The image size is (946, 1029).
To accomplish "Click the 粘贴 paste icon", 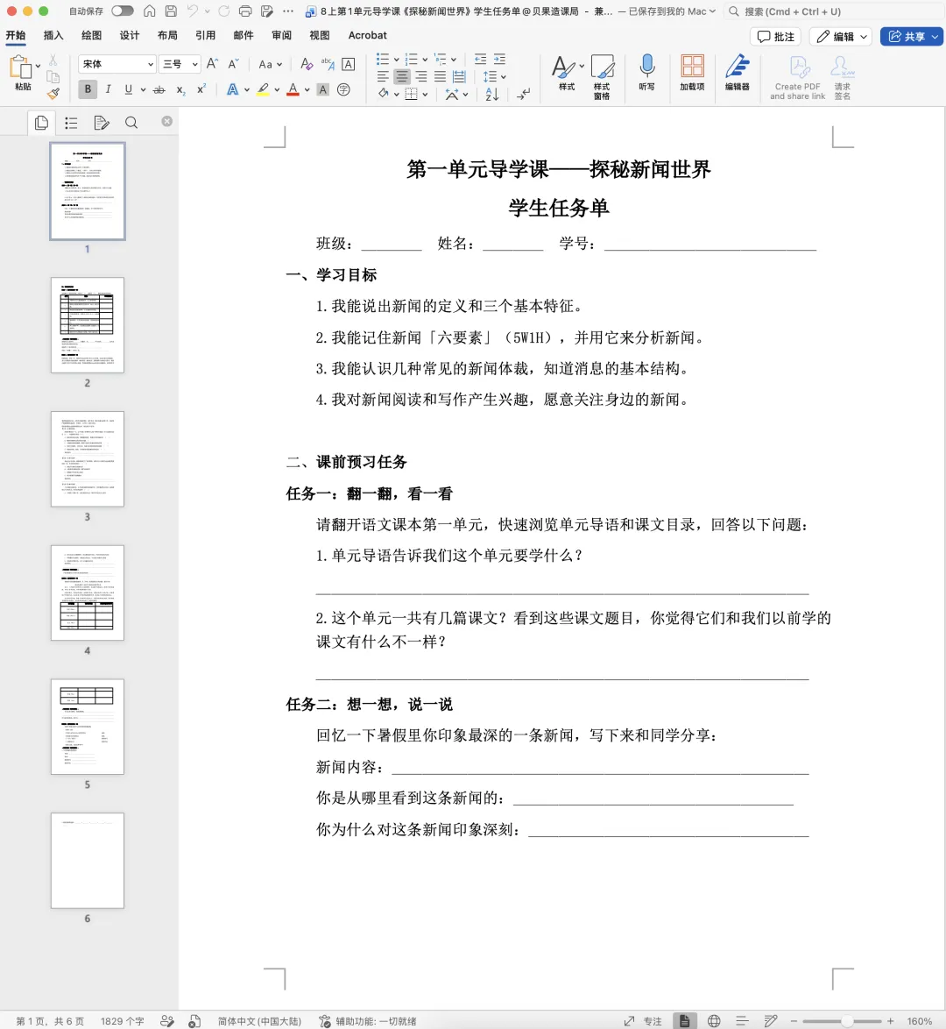I will coord(21,68).
